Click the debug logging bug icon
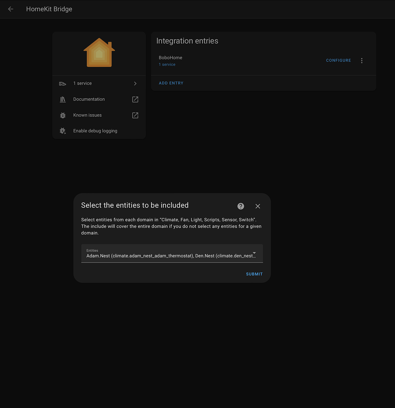 (x=62, y=131)
